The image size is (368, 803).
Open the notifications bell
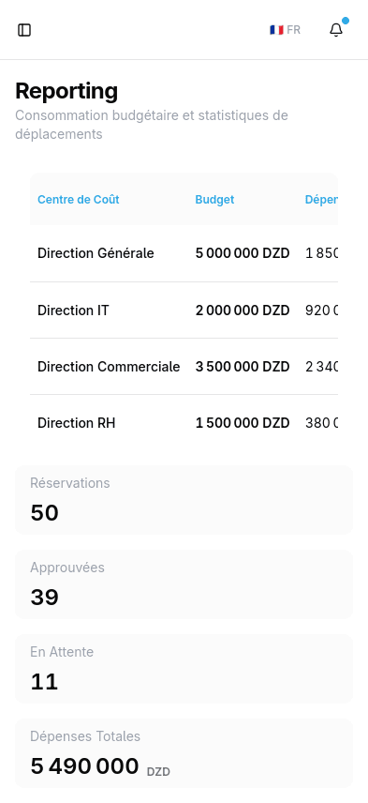point(336,30)
